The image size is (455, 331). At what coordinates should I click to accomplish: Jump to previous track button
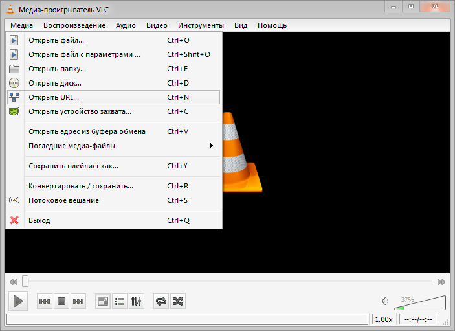click(x=45, y=301)
